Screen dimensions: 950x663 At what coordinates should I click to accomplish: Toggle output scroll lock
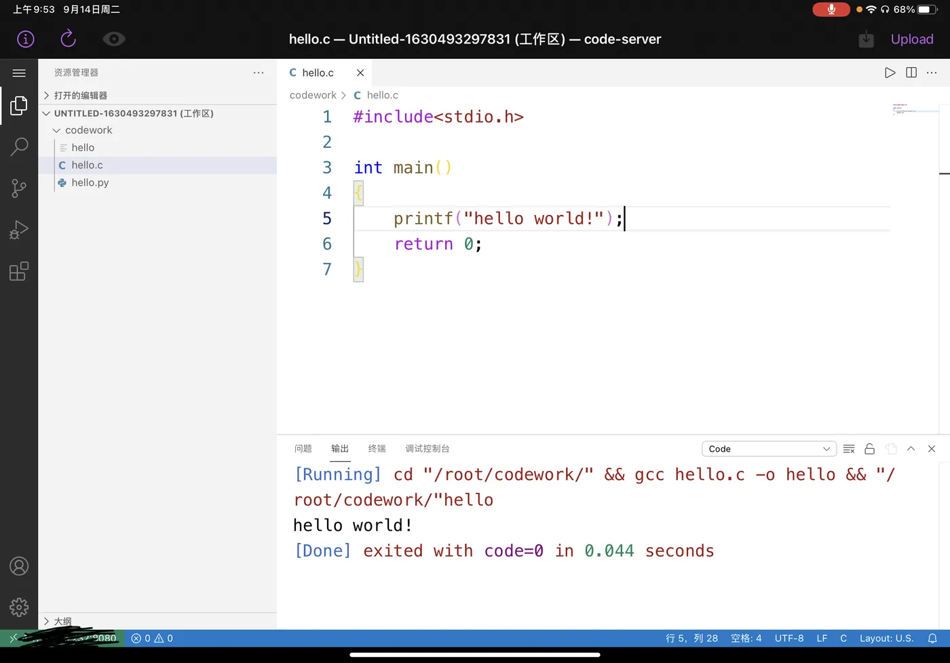[x=870, y=449]
